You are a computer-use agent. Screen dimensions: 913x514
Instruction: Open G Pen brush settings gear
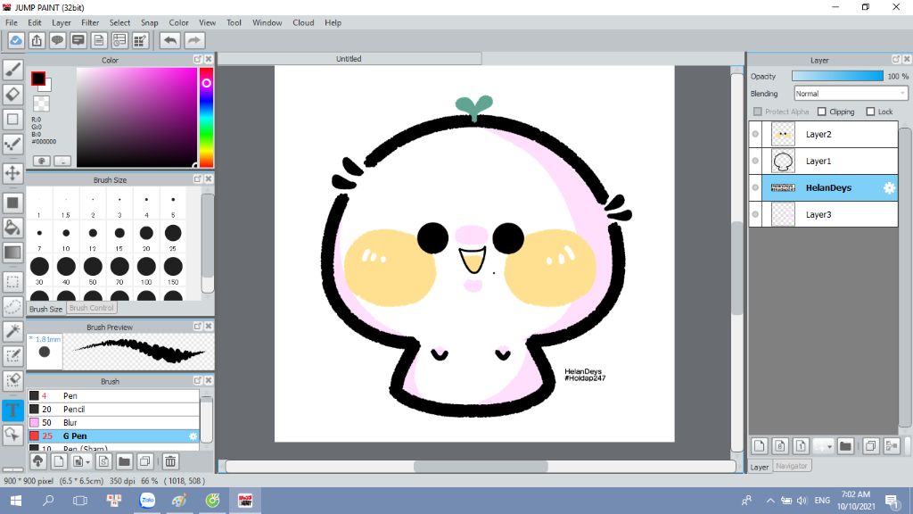click(x=193, y=435)
